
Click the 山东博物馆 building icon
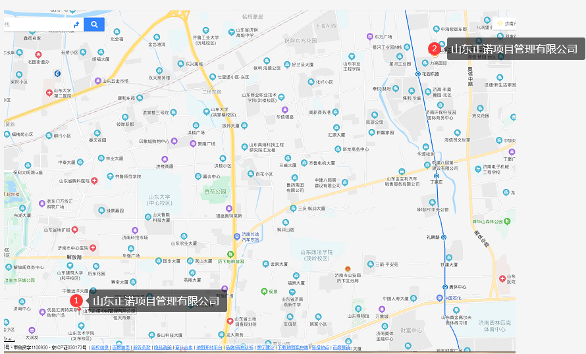click(x=358, y=309)
